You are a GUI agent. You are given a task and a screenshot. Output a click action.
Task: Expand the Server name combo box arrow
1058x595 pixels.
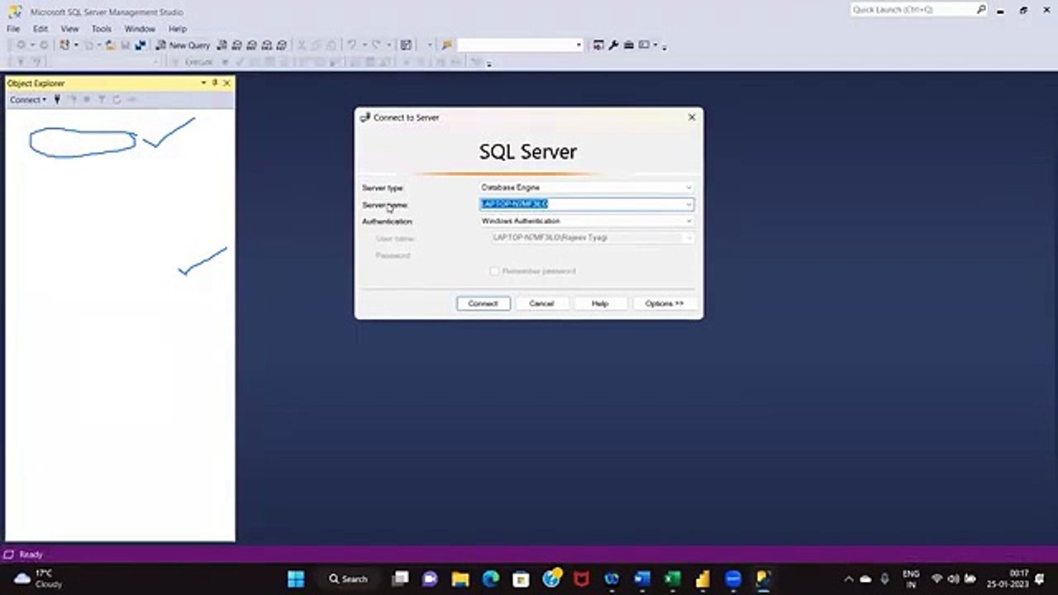click(x=688, y=204)
